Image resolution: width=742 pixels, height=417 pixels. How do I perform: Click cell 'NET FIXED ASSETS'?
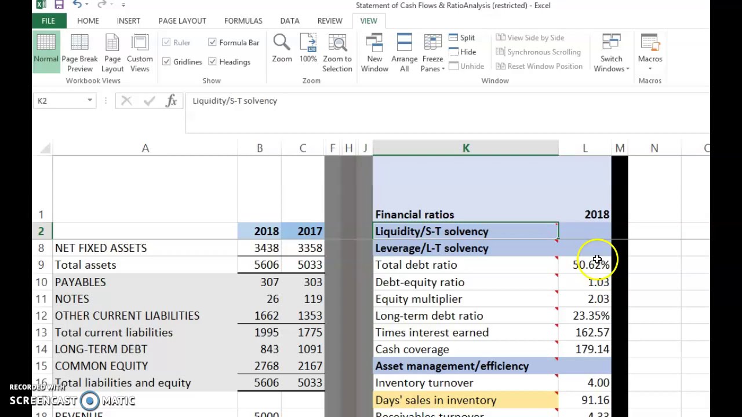(145, 248)
